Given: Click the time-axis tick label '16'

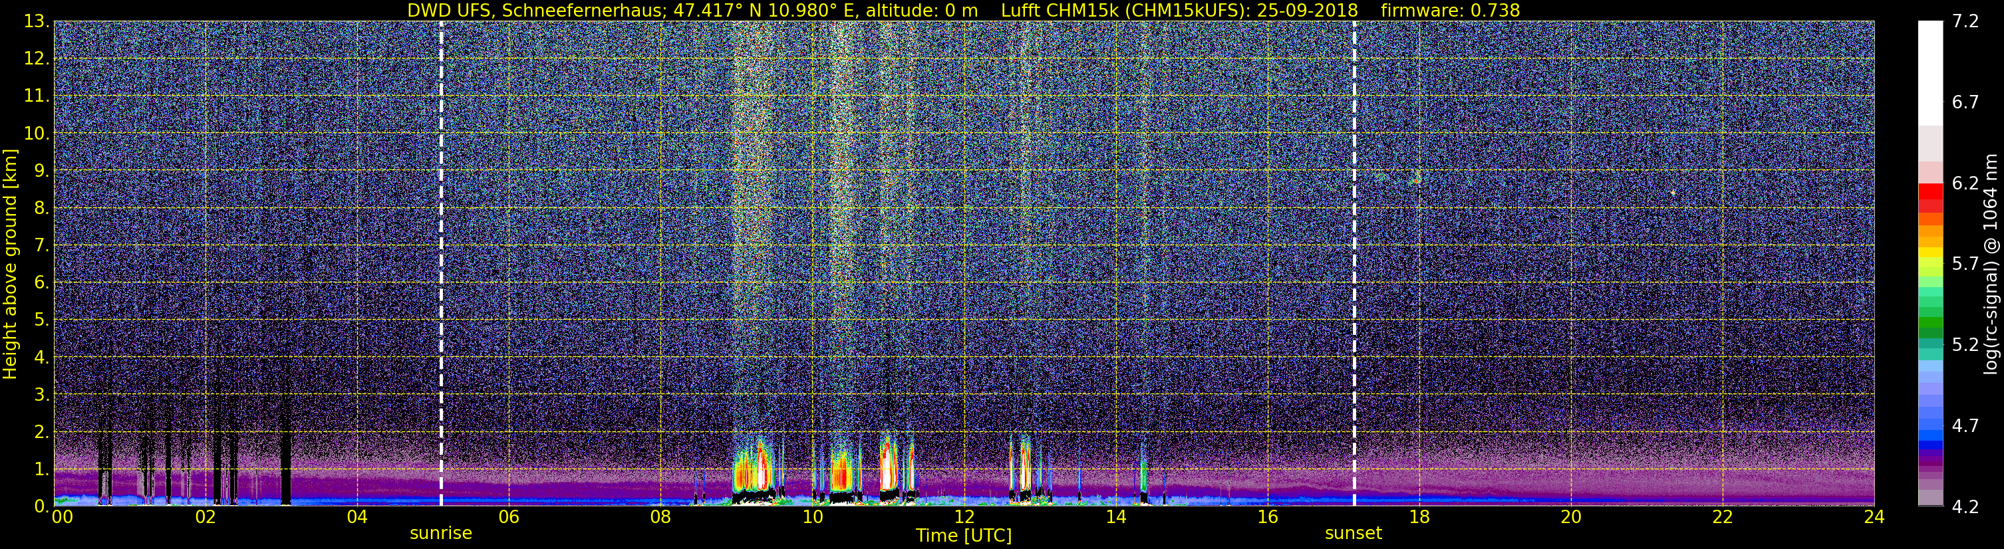Looking at the screenshot, I should pyautogui.click(x=1267, y=518).
